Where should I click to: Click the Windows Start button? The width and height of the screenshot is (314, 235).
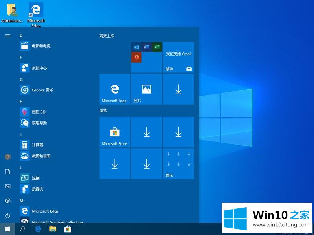pyautogui.click(x=7, y=229)
